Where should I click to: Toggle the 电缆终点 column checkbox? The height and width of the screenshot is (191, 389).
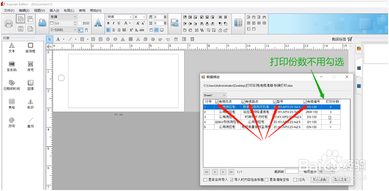pos(217,101)
